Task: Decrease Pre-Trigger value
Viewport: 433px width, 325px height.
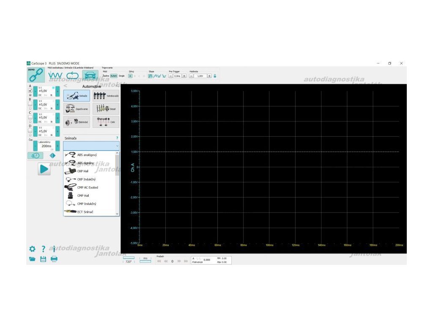Action: pyautogui.click(x=171, y=76)
